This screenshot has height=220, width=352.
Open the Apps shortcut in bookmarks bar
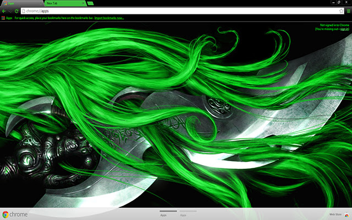click(7, 18)
